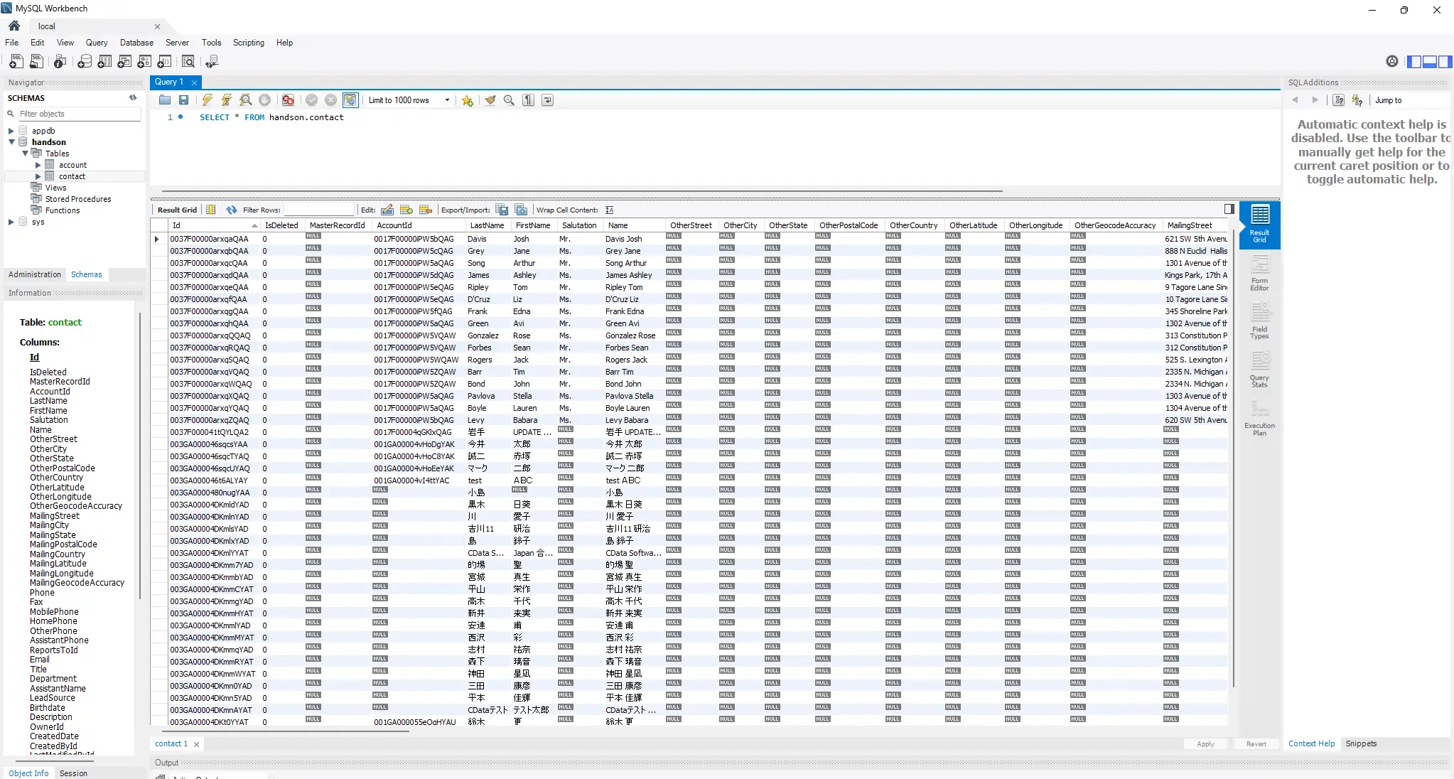The width and height of the screenshot is (1454, 779).
Task: Export recordset to an external file
Action: point(502,210)
